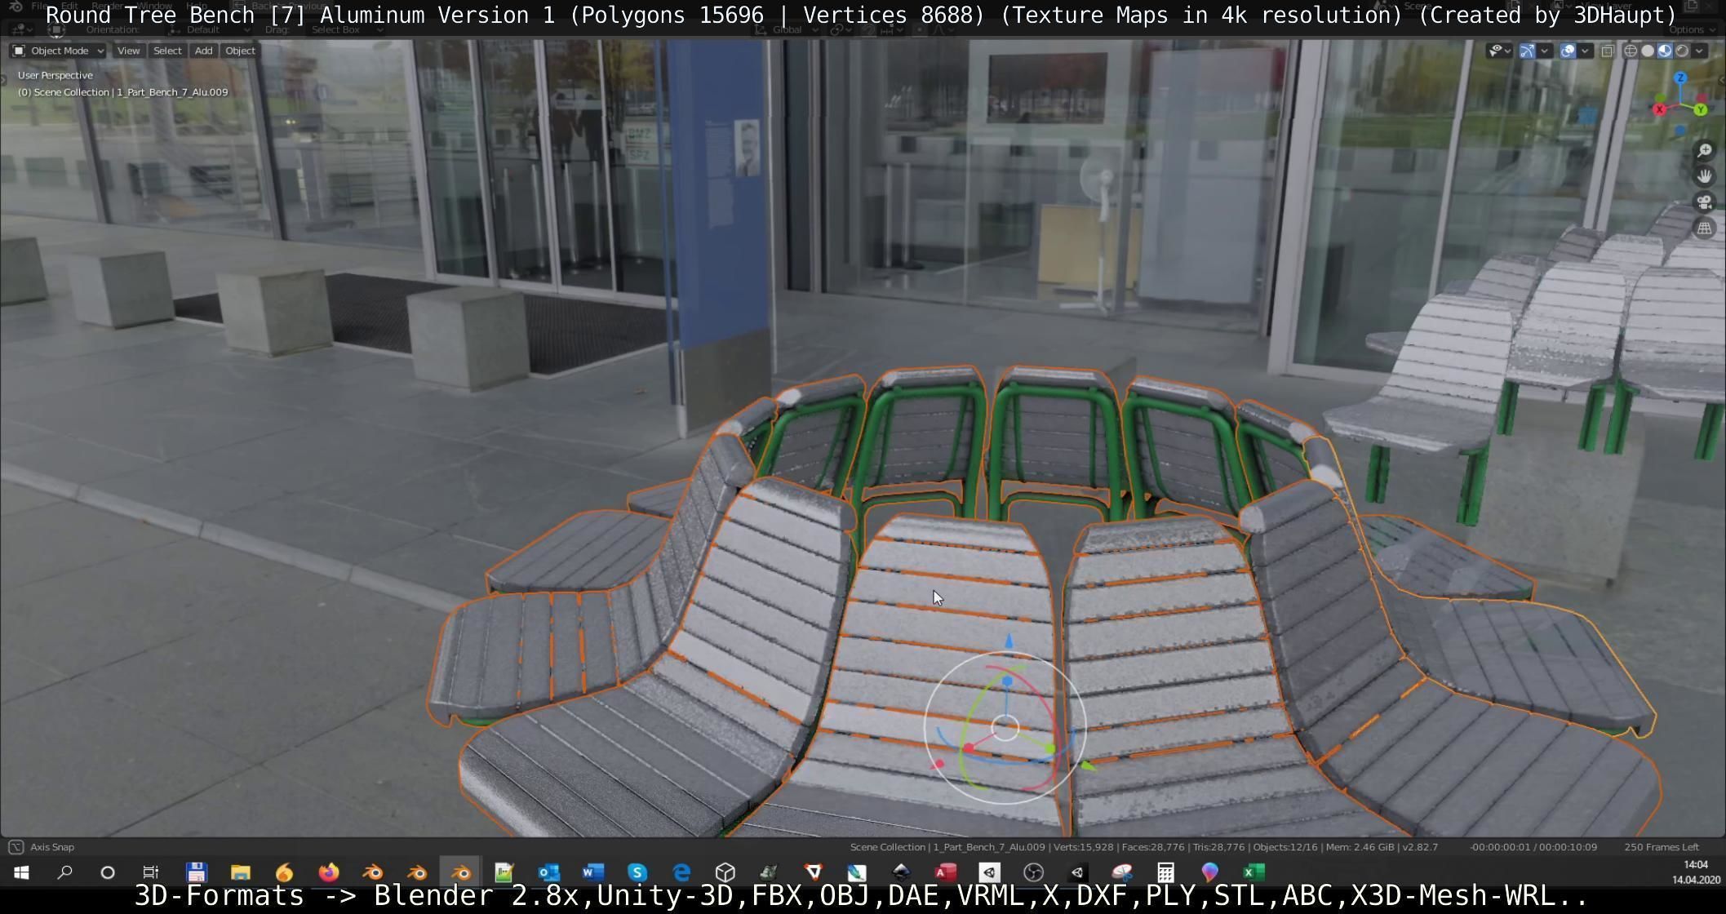
Task: Expand the viewport shading options dropdown
Action: click(1700, 51)
